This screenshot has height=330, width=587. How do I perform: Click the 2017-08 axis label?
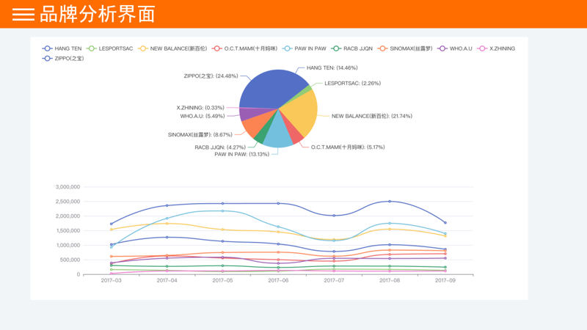(x=390, y=280)
